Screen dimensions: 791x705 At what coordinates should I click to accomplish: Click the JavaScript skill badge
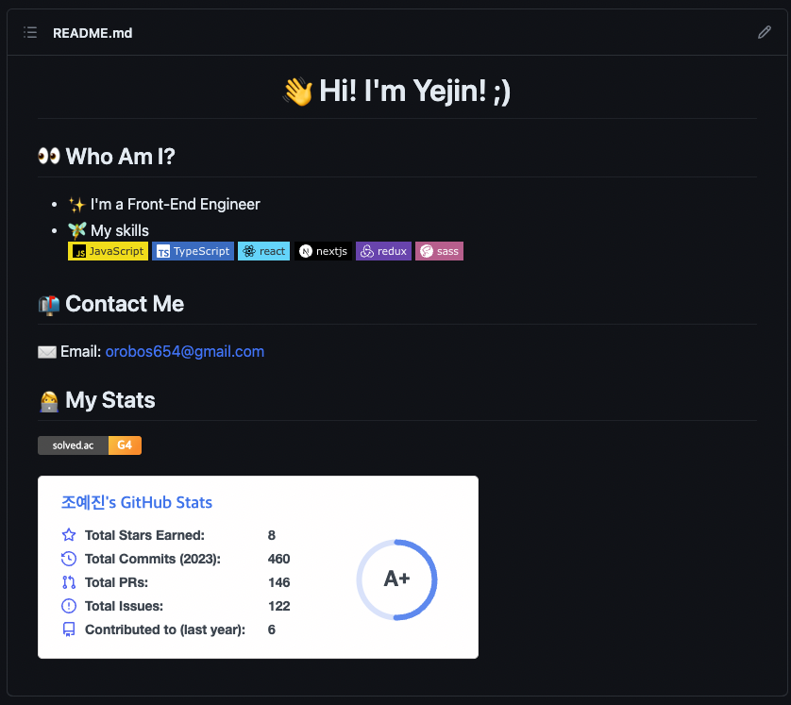pyautogui.click(x=108, y=251)
